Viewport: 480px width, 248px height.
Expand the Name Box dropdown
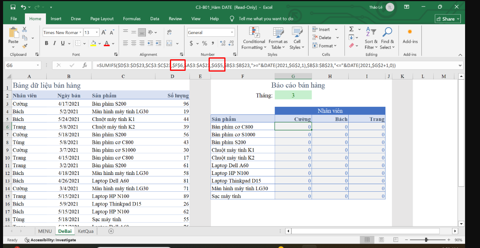[38, 65]
